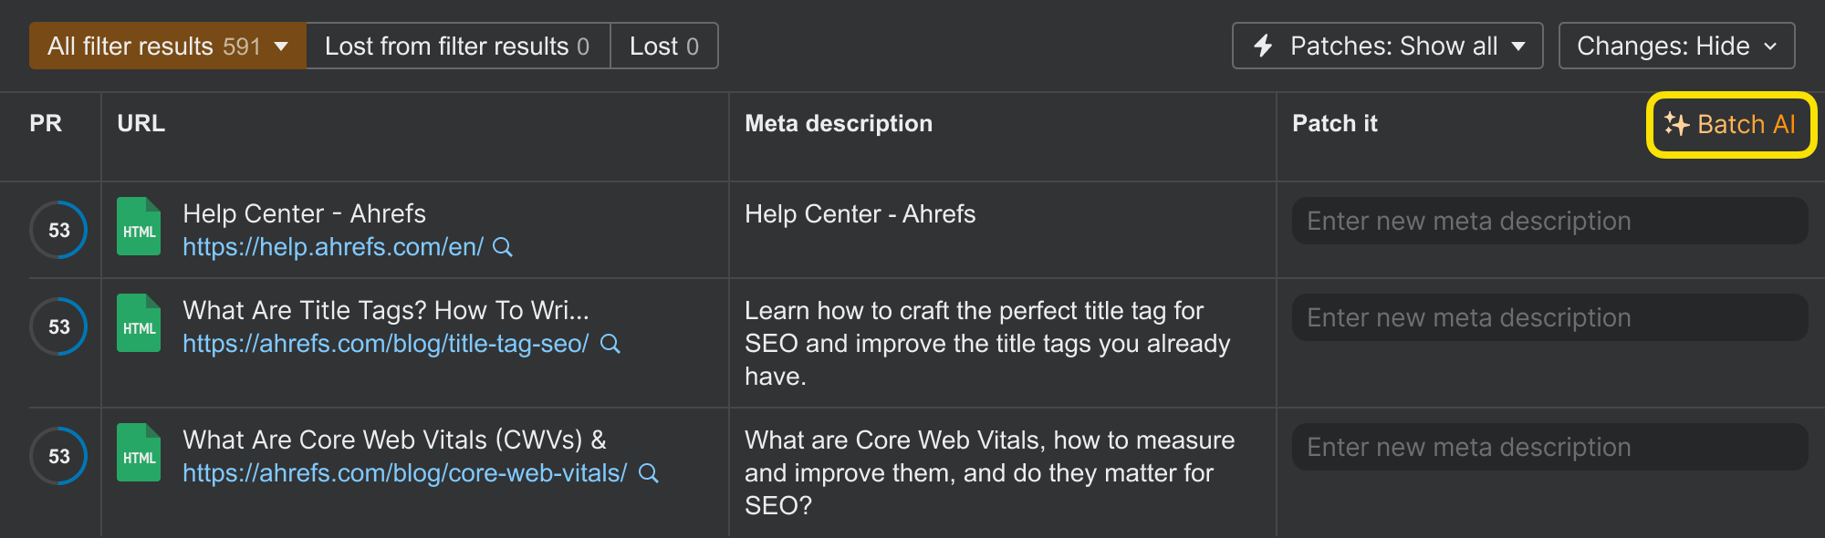Image resolution: width=1825 pixels, height=538 pixels.
Task: Click the HTML file icon for Title Tags row
Action: tap(139, 324)
